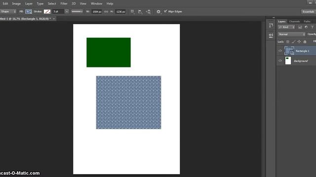The width and height of the screenshot is (316, 177).
Task: Toggle the pixel layers filter icon
Action: point(300,27)
